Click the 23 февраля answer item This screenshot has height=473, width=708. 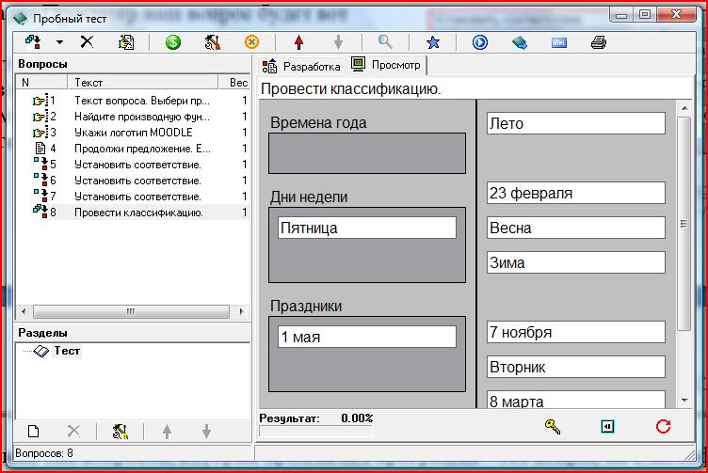tap(575, 193)
